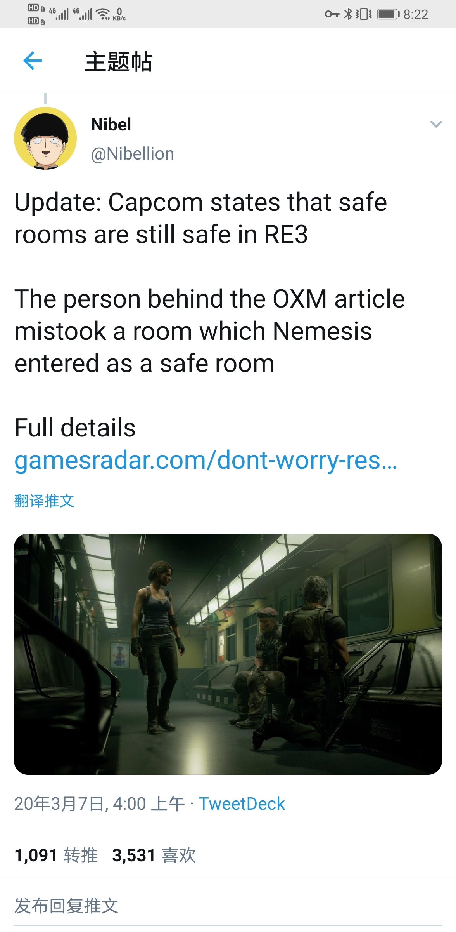456x932 pixels.
Task: Open the @Nibellion handle
Action: pos(132,154)
